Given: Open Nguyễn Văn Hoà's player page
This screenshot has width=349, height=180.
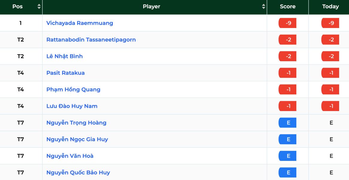Looking at the screenshot, I should pos(70,156).
